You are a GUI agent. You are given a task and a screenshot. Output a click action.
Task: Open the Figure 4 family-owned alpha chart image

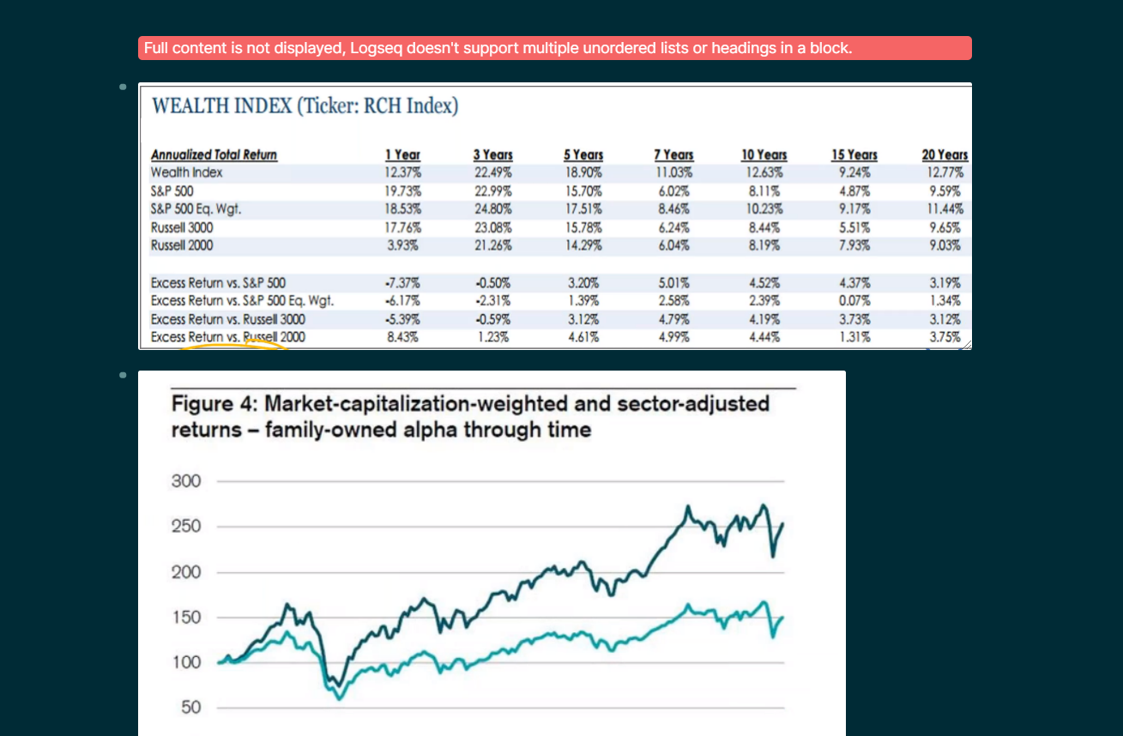point(492,553)
